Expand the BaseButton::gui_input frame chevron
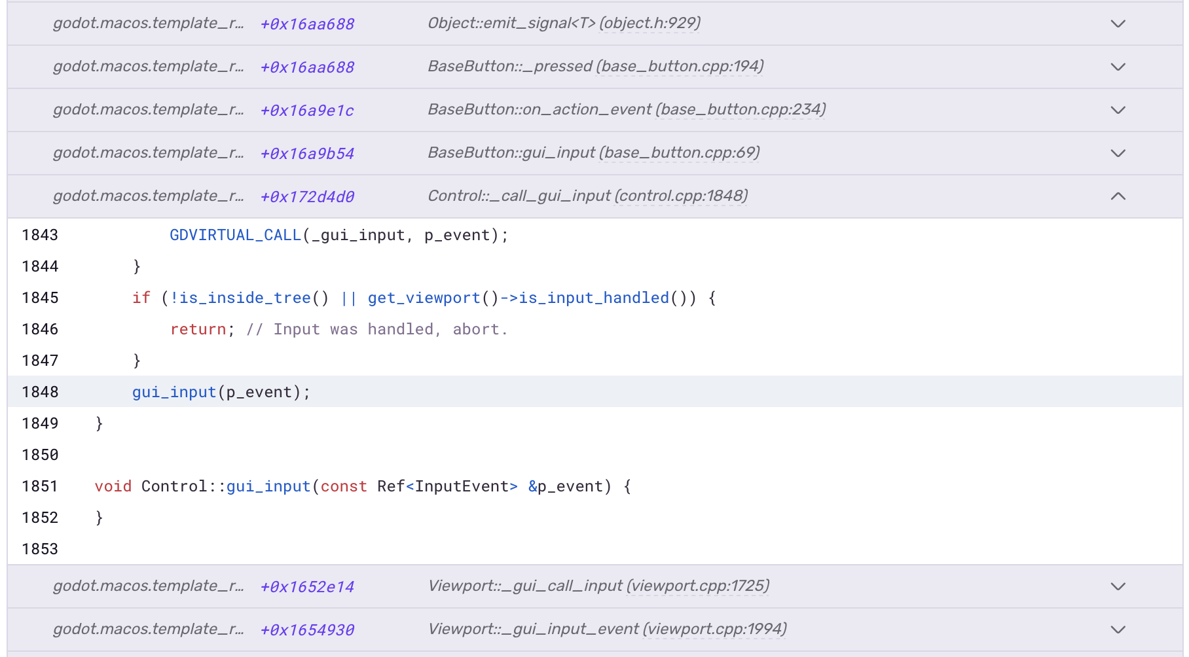Image resolution: width=1189 pixels, height=657 pixels. coord(1118,153)
